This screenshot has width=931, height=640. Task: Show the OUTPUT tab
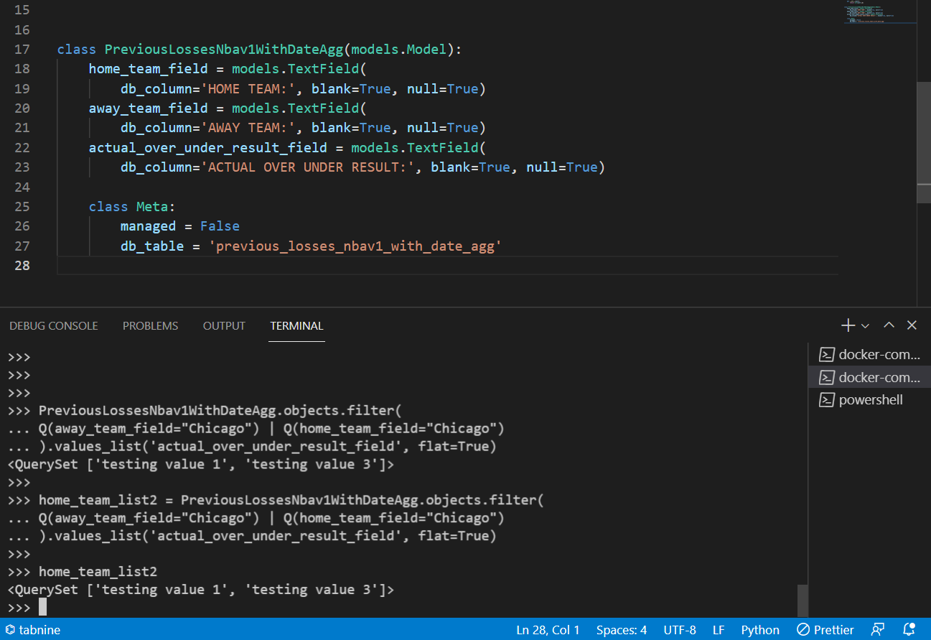(x=224, y=325)
